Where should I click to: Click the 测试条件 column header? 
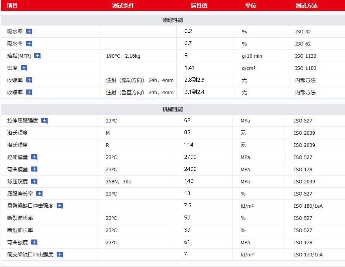click(123, 5)
